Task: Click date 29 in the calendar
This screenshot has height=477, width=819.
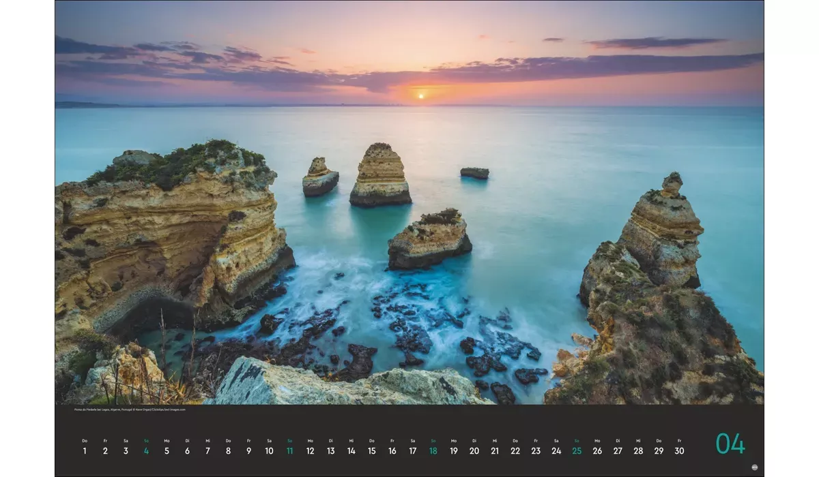Action: point(659,450)
